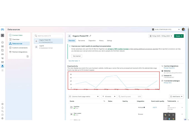Open the dataset Settings tab
The height and width of the screenshot is (128, 189).
(x=110, y=41)
